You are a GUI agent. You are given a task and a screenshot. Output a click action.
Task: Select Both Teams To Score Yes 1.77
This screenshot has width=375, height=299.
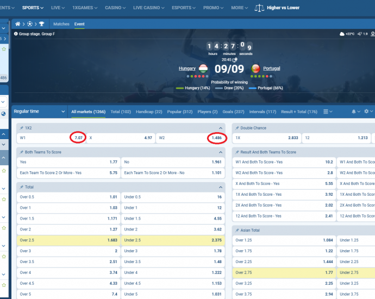click(x=68, y=162)
